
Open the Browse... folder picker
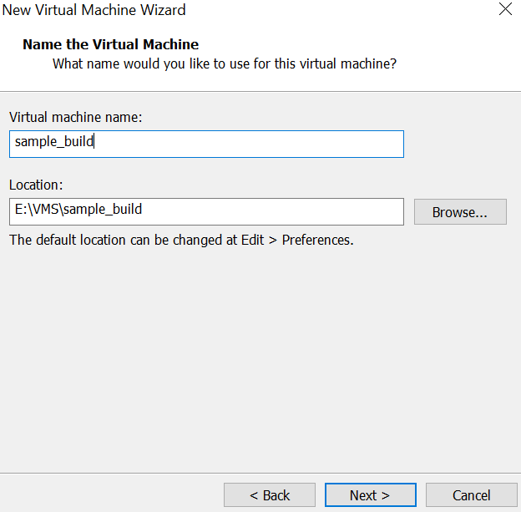[460, 212]
